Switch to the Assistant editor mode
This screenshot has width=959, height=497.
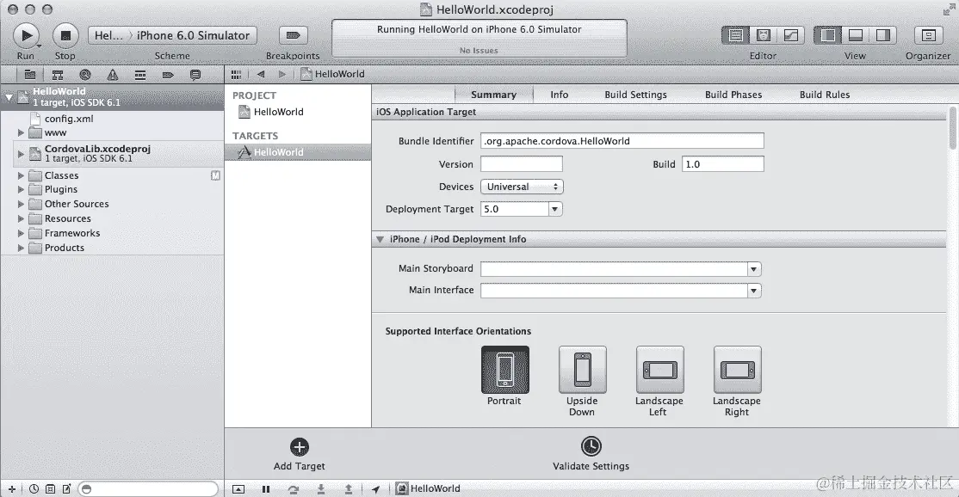tap(764, 34)
